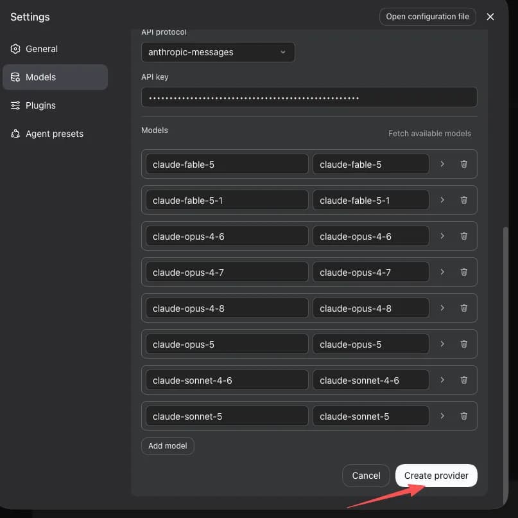518x518 pixels.
Task: Edit the left claude-fable-5-1 model ID field
Action: click(x=227, y=200)
